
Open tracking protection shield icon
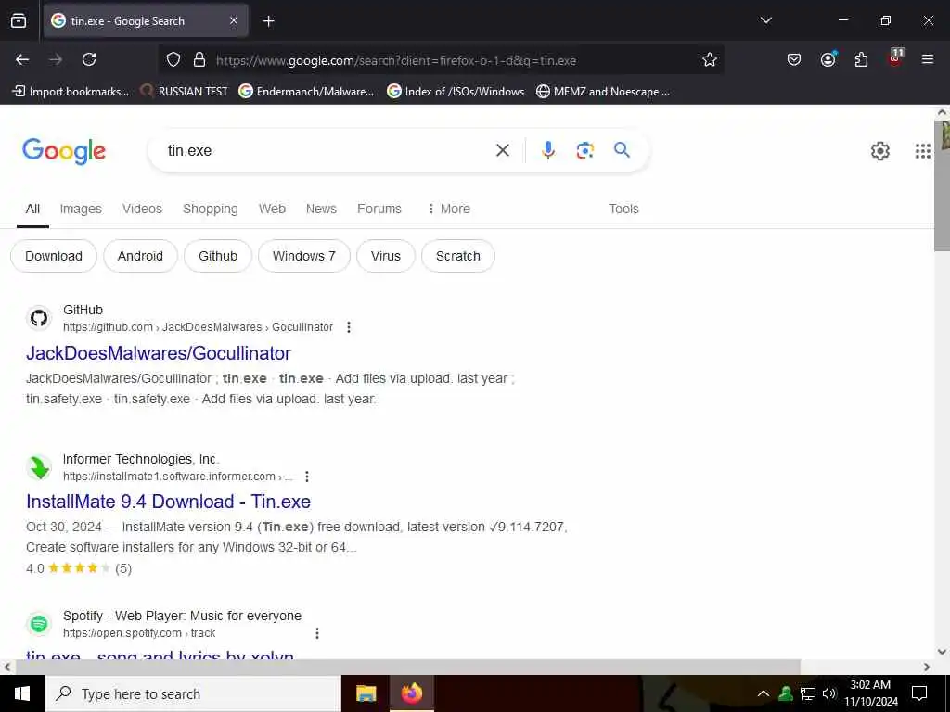(173, 60)
